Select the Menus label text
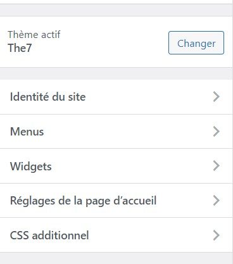Image resolution: width=233 pixels, height=264 pixels. tap(27, 132)
